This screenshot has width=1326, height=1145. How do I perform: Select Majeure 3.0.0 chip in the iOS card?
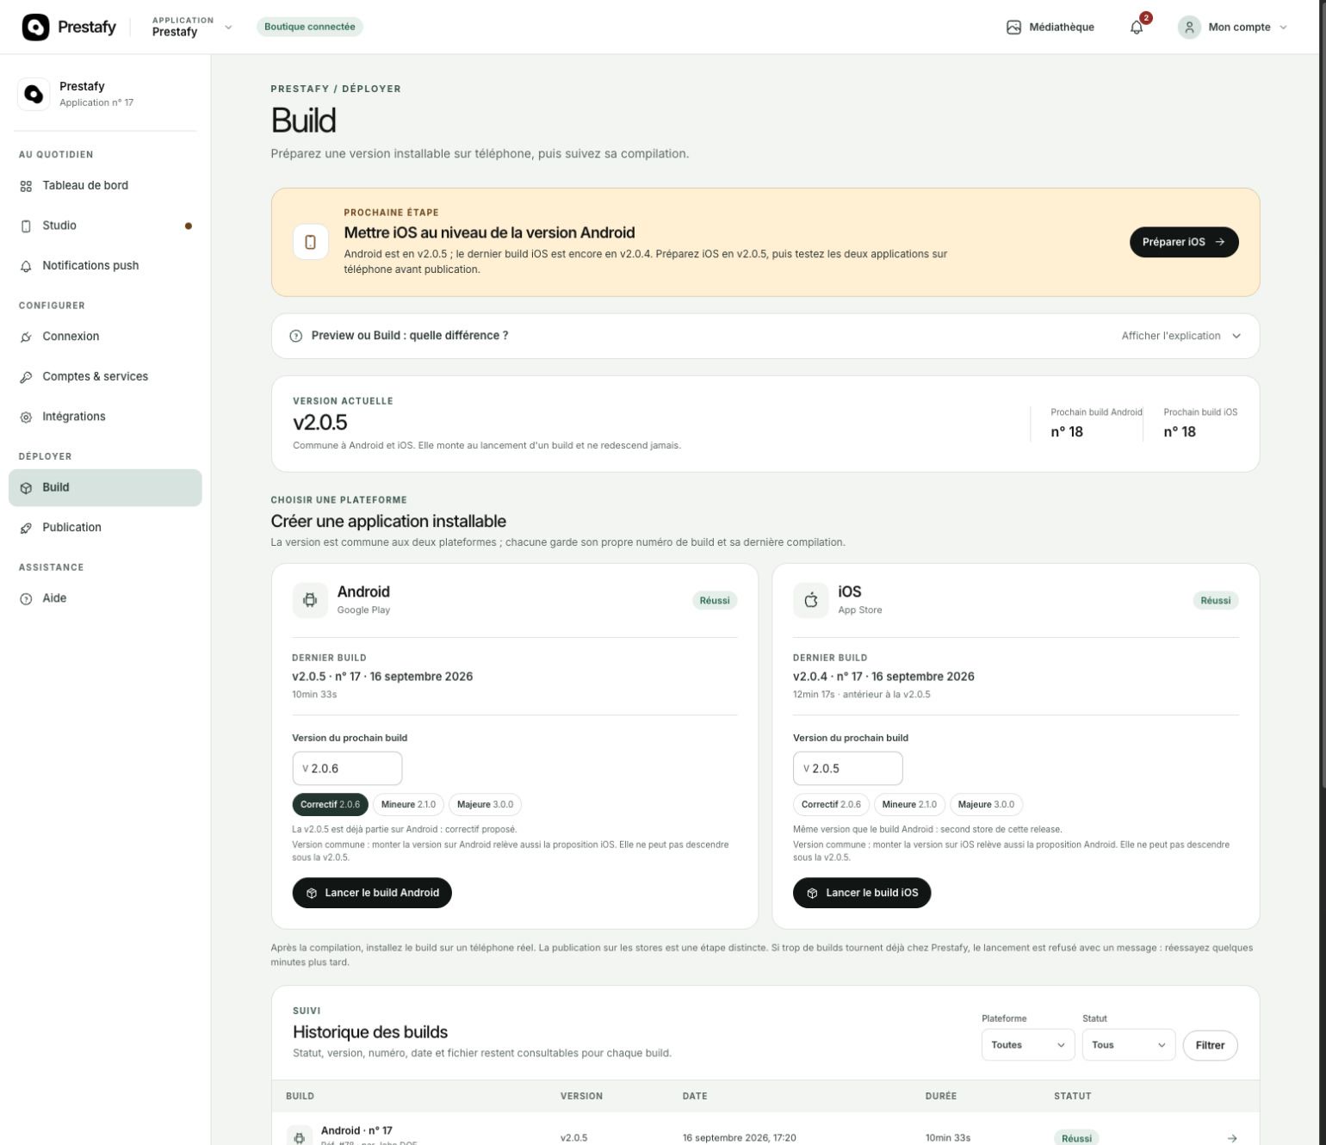point(986,804)
